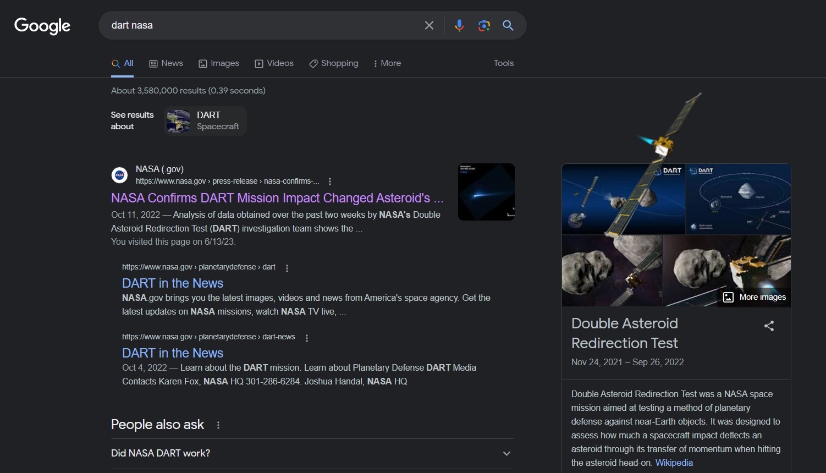The width and height of the screenshot is (826, 473).
Task: Click the search magnifier icon
Action: click(x=508, y=25)
